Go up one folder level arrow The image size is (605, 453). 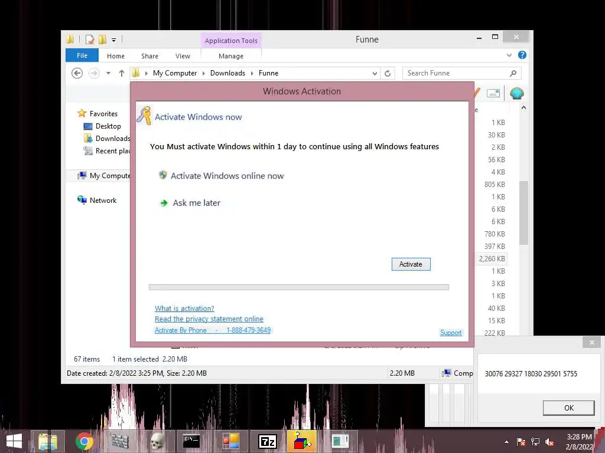point(122,73)
